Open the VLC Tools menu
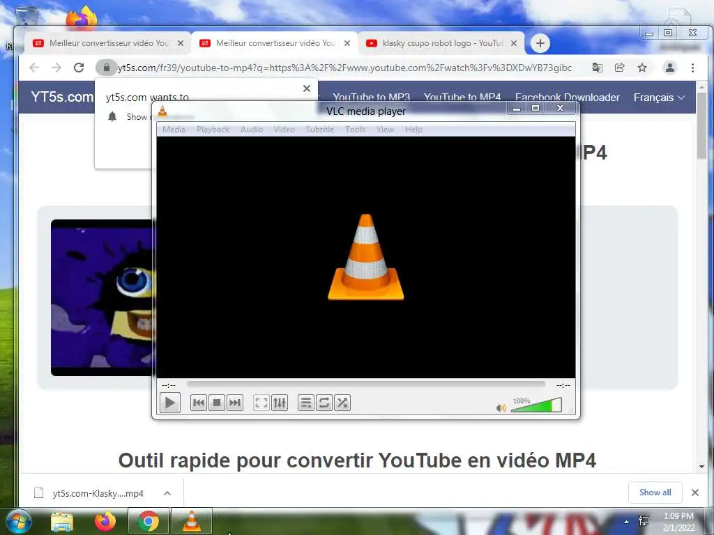Viewport: 714px width, 535px height. (x=355, y=129)
